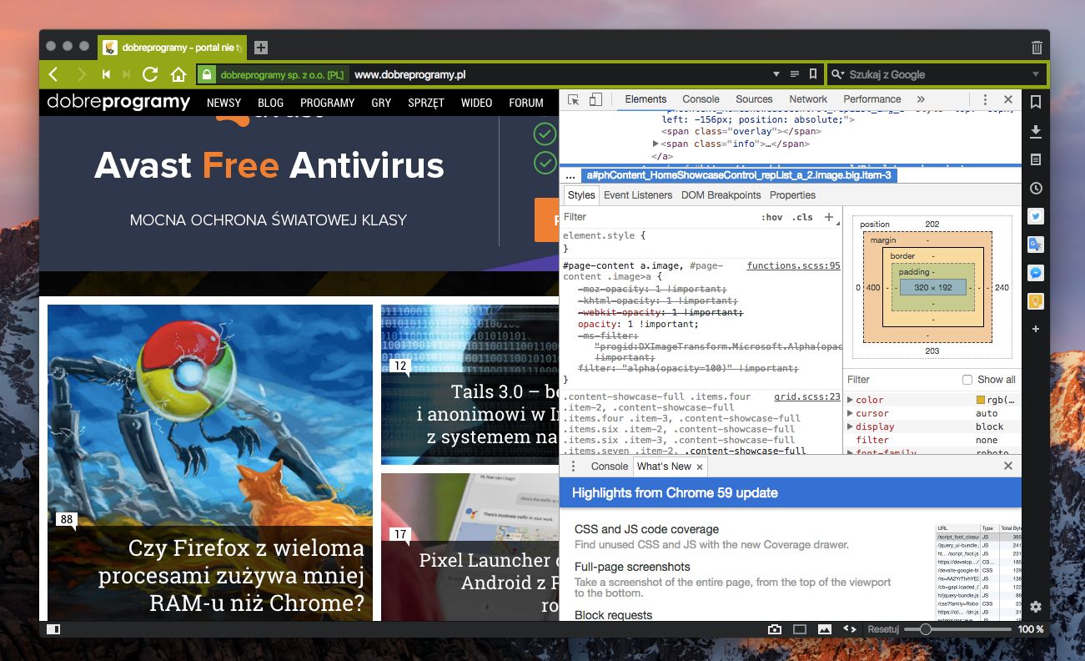
Task: Expand the span class info node
Action: click(656, 144)
